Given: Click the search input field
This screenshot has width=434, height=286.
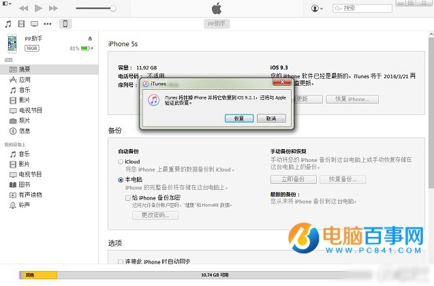Looking at the screenshot, I should point(362,8).
